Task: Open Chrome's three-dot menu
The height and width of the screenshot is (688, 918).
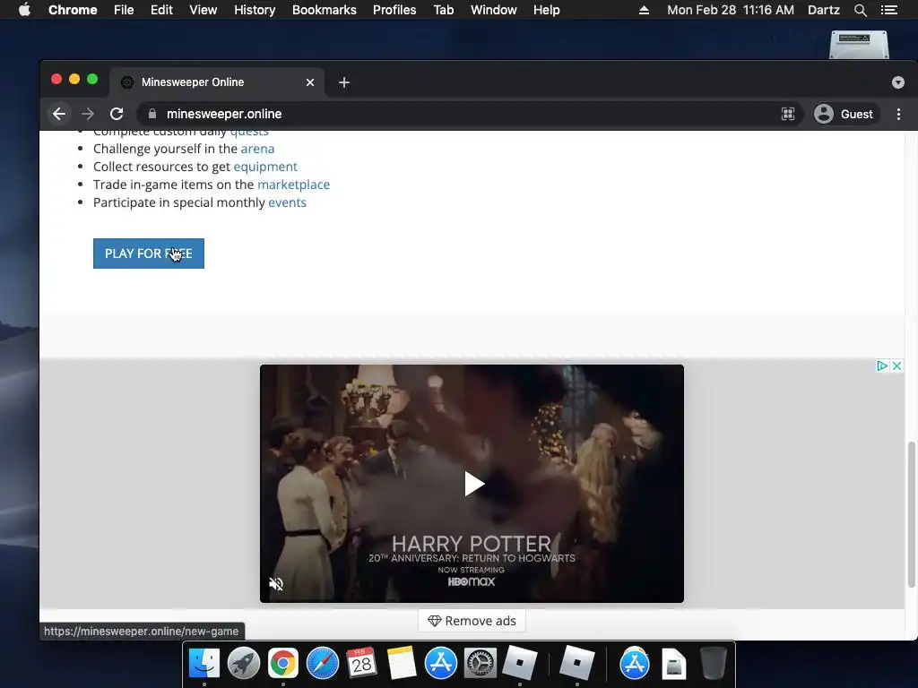Action: tap(898, 114)
